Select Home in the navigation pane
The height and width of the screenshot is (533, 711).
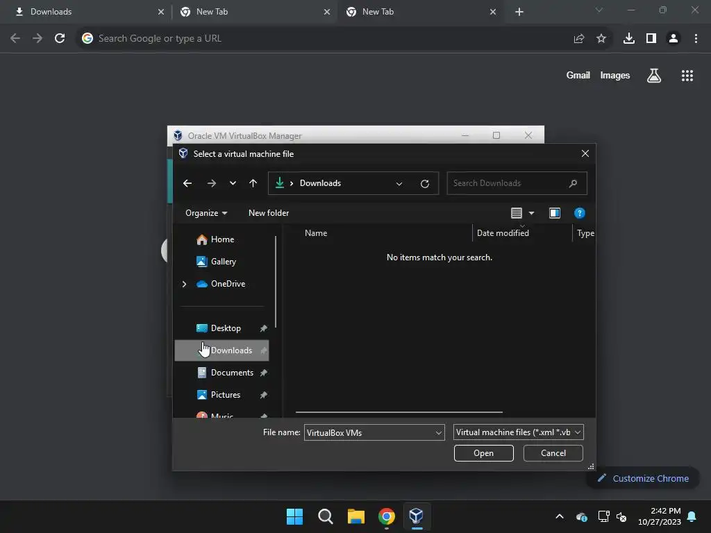point(222,239)
